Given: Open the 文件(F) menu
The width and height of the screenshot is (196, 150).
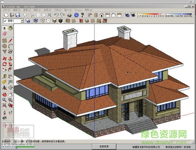Looking at the screenshot, I should click(7, 10).
